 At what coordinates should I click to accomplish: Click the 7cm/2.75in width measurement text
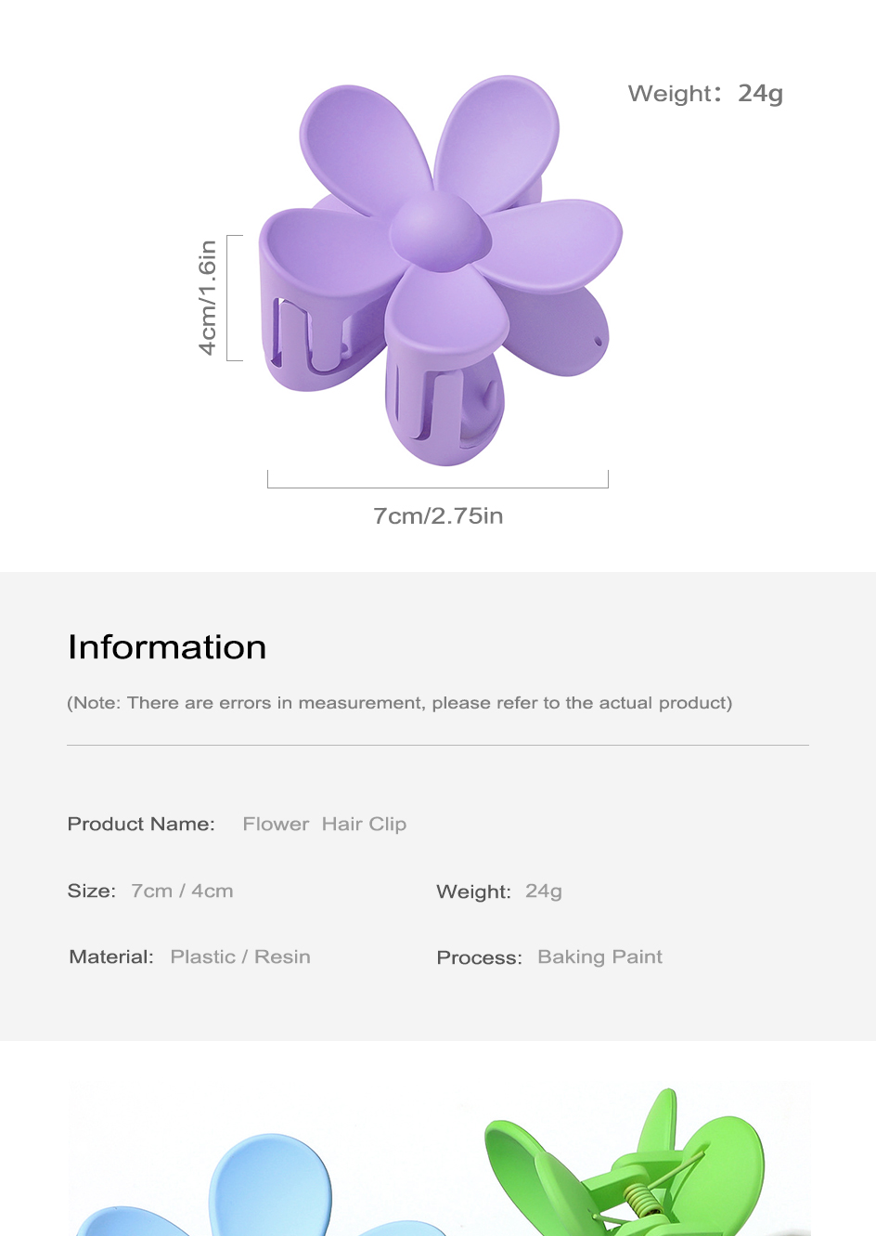click(438, 516)
